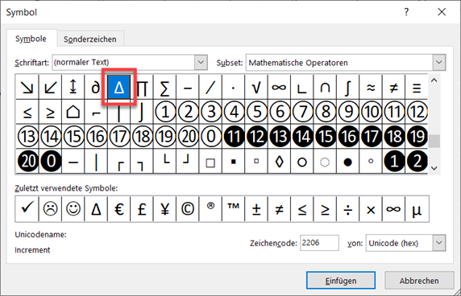The image size is (461, 296).
Task: Select less-than-or-equal ≤ in recently used symbols
Action: [x=302, y=209]
